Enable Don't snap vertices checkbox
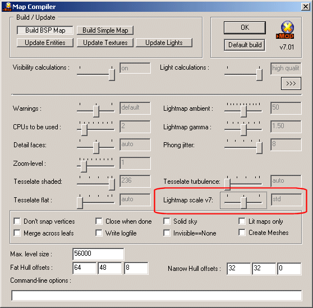The height and width of the screenshot is (308, 313). pos(17,221)
